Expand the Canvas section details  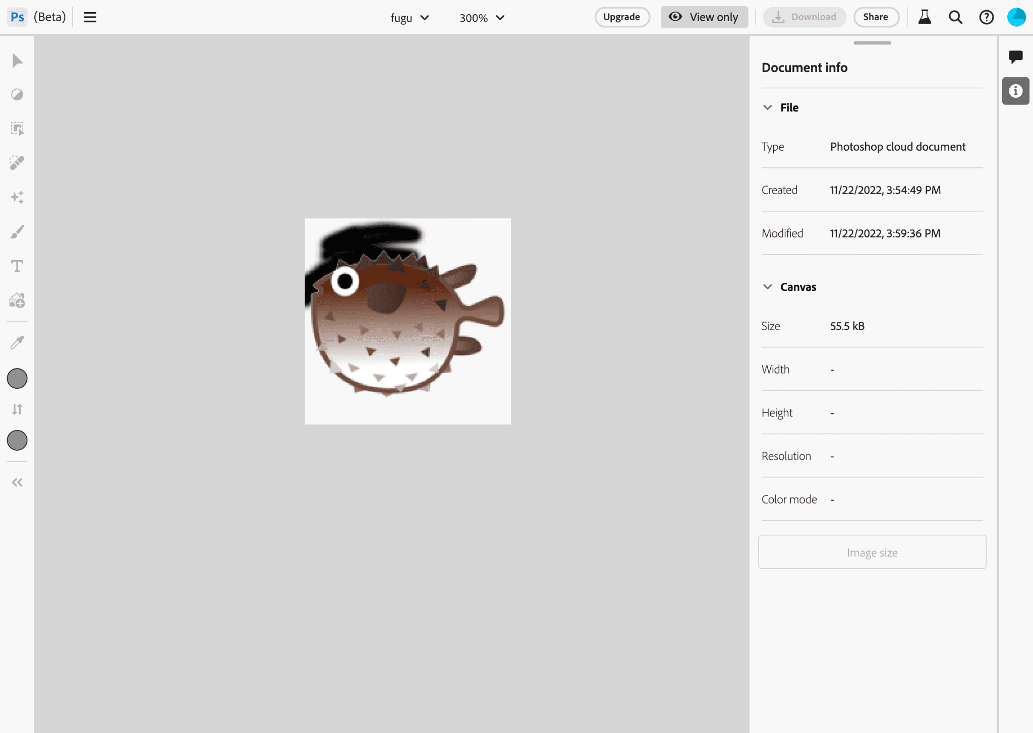tap(767, 285)
